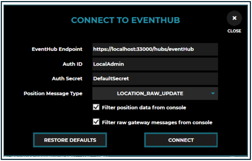Open the Position Message Type dropdown

pos(155,93)
